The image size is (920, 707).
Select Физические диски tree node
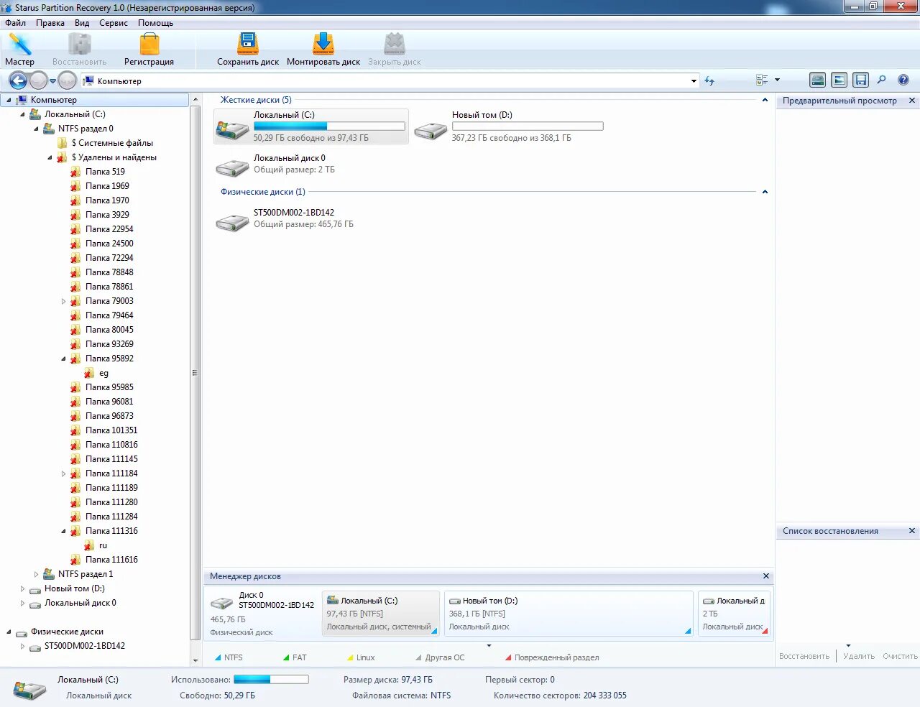67,632
